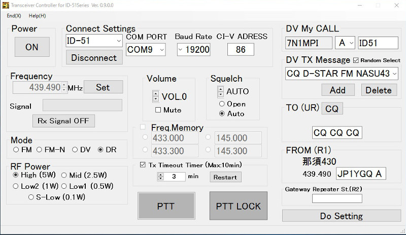Screen dimensions: 406x235
Task: Click the 145.300 memory frequency field
Action: pyautogui.click(x=238, y=151)
